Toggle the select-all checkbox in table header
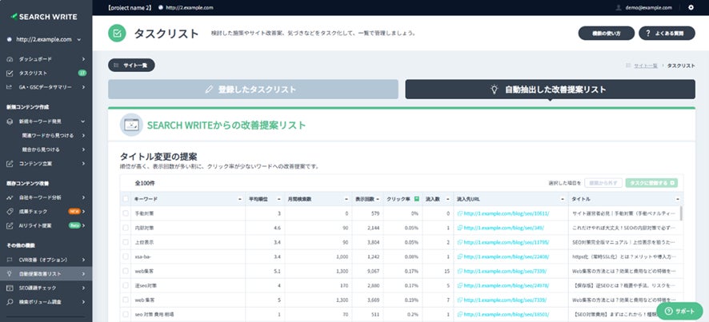This screenshot has height=322, width=709. (x=126, y=198)
